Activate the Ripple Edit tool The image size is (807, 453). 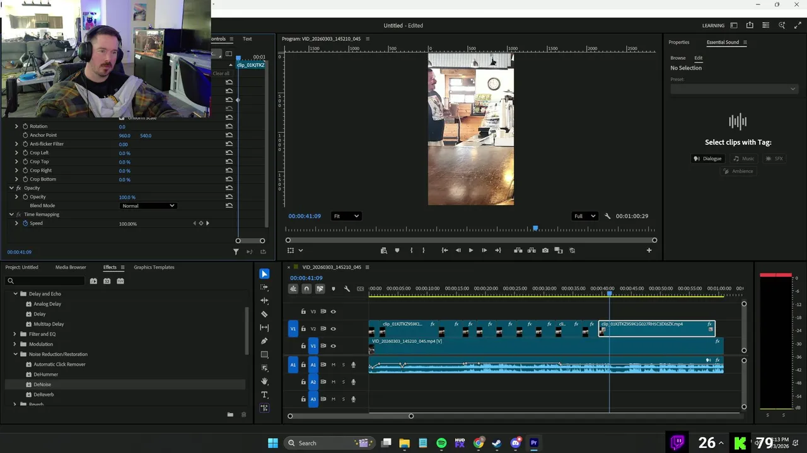pos(264,301)
